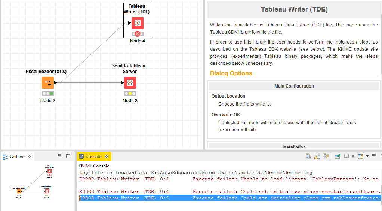This screenshot has height=211, width=382.
Task: Close the Console tab
Action: 106,157
